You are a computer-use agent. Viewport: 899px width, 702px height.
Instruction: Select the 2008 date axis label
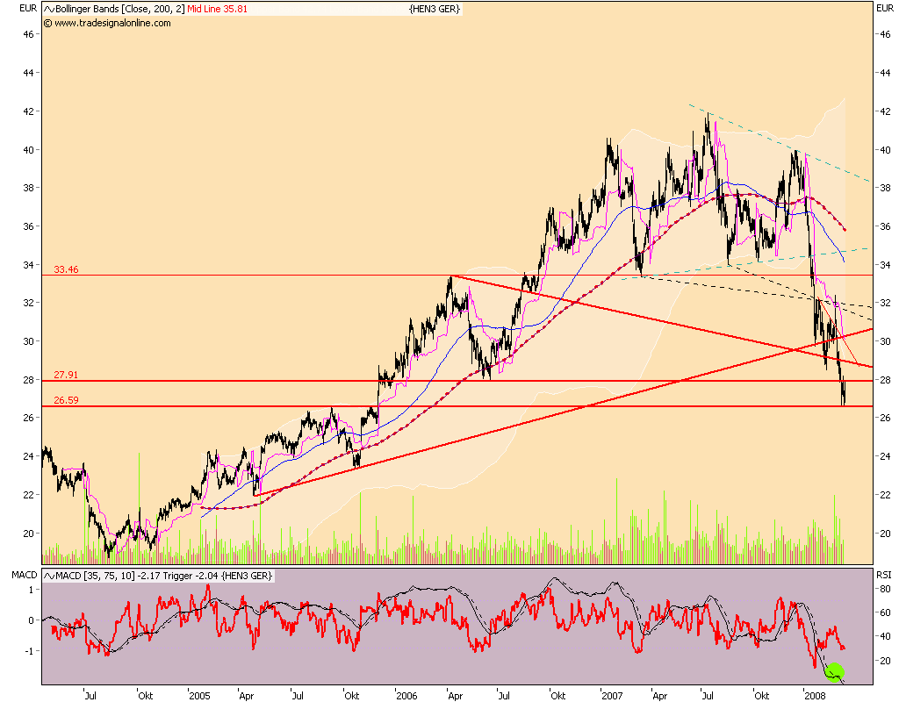(x=816, y=693)
